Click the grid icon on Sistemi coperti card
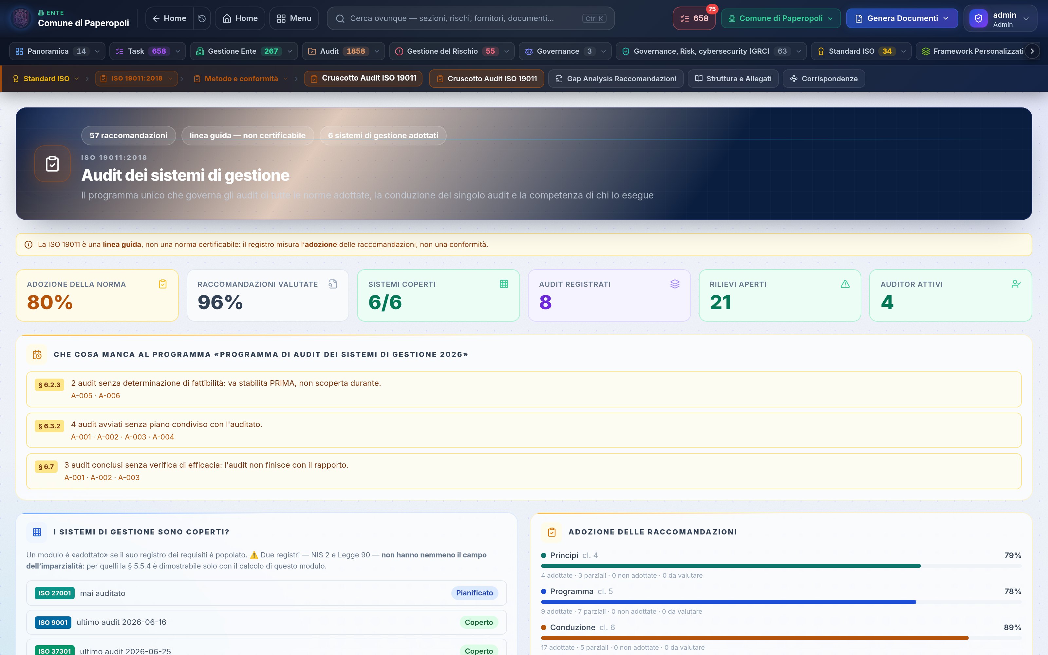This screenshot has height=655, width=1048. coord(504,284)
